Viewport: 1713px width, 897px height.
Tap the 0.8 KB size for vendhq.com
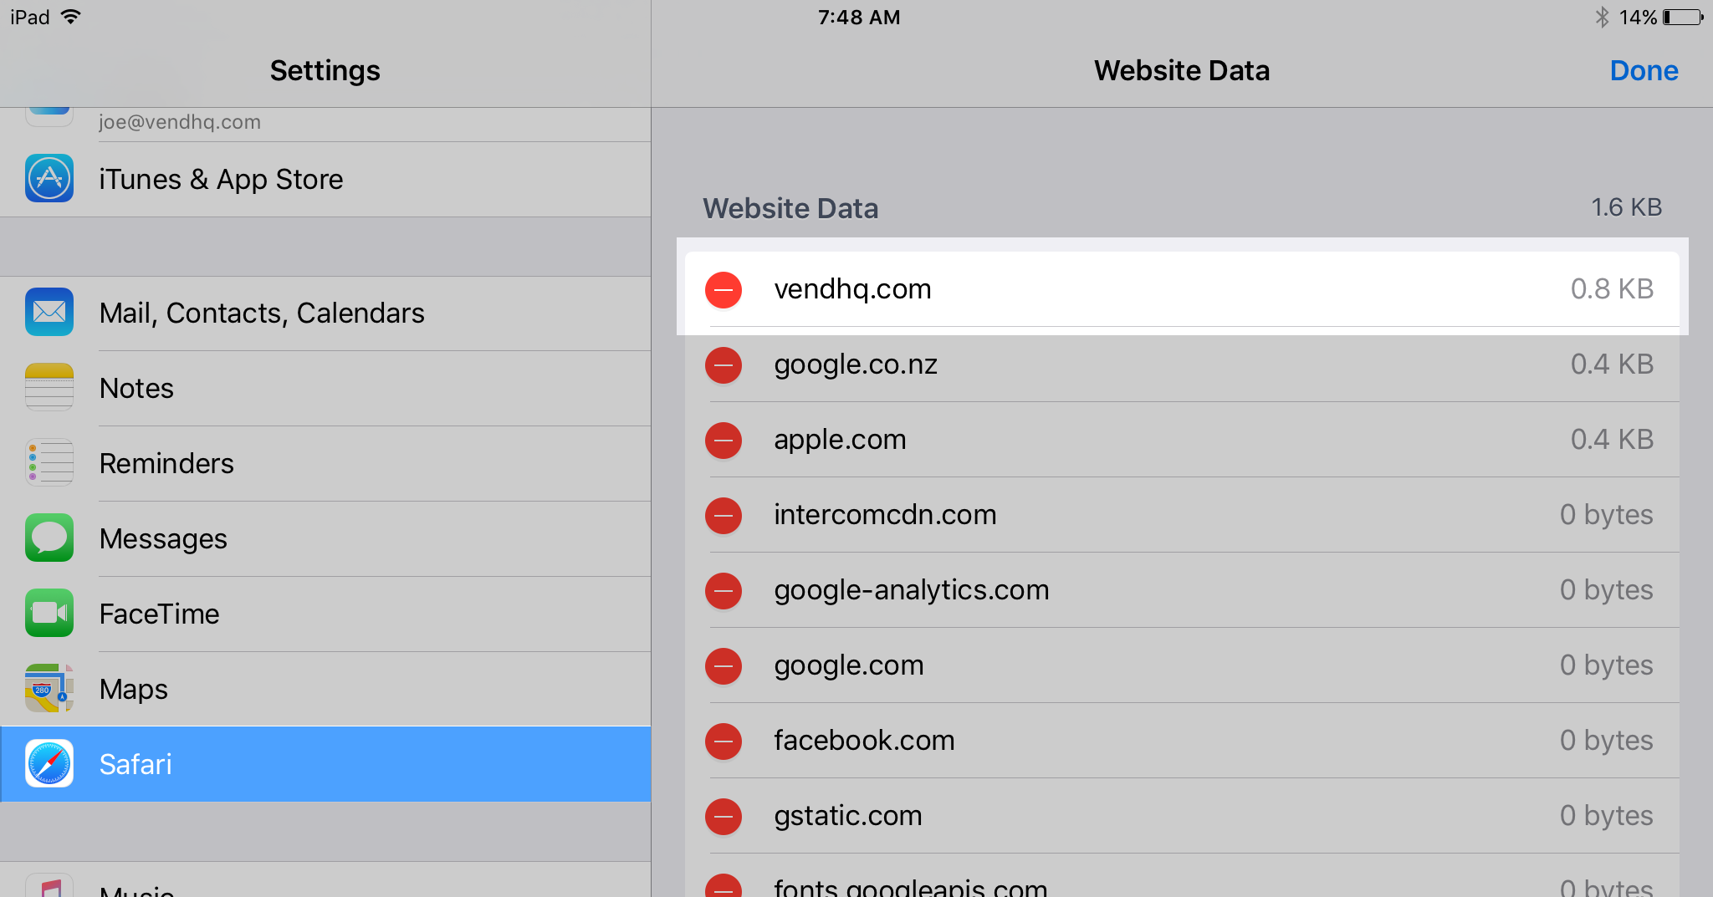click(x=1612, y=289)
